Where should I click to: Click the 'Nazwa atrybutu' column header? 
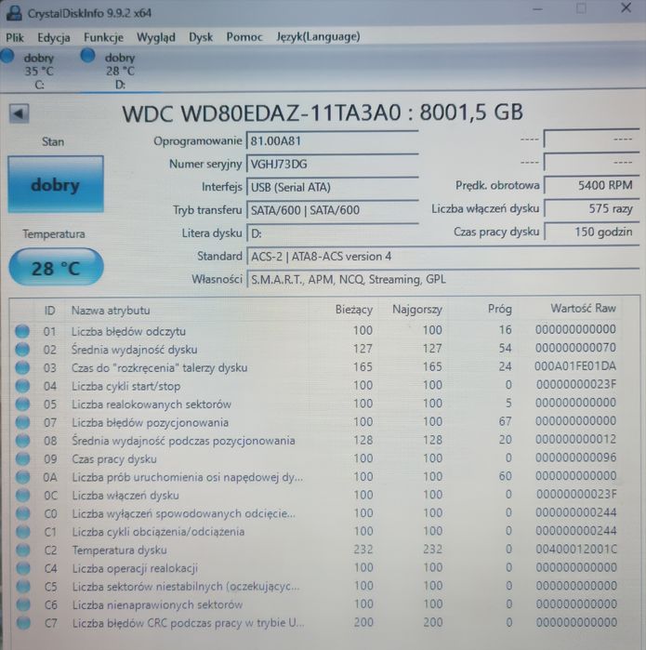tap(111, 310)
